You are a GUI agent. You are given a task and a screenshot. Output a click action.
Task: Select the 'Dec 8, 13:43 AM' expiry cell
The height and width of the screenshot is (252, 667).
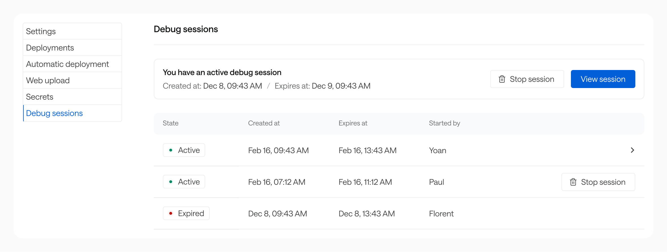pos(367,214)
